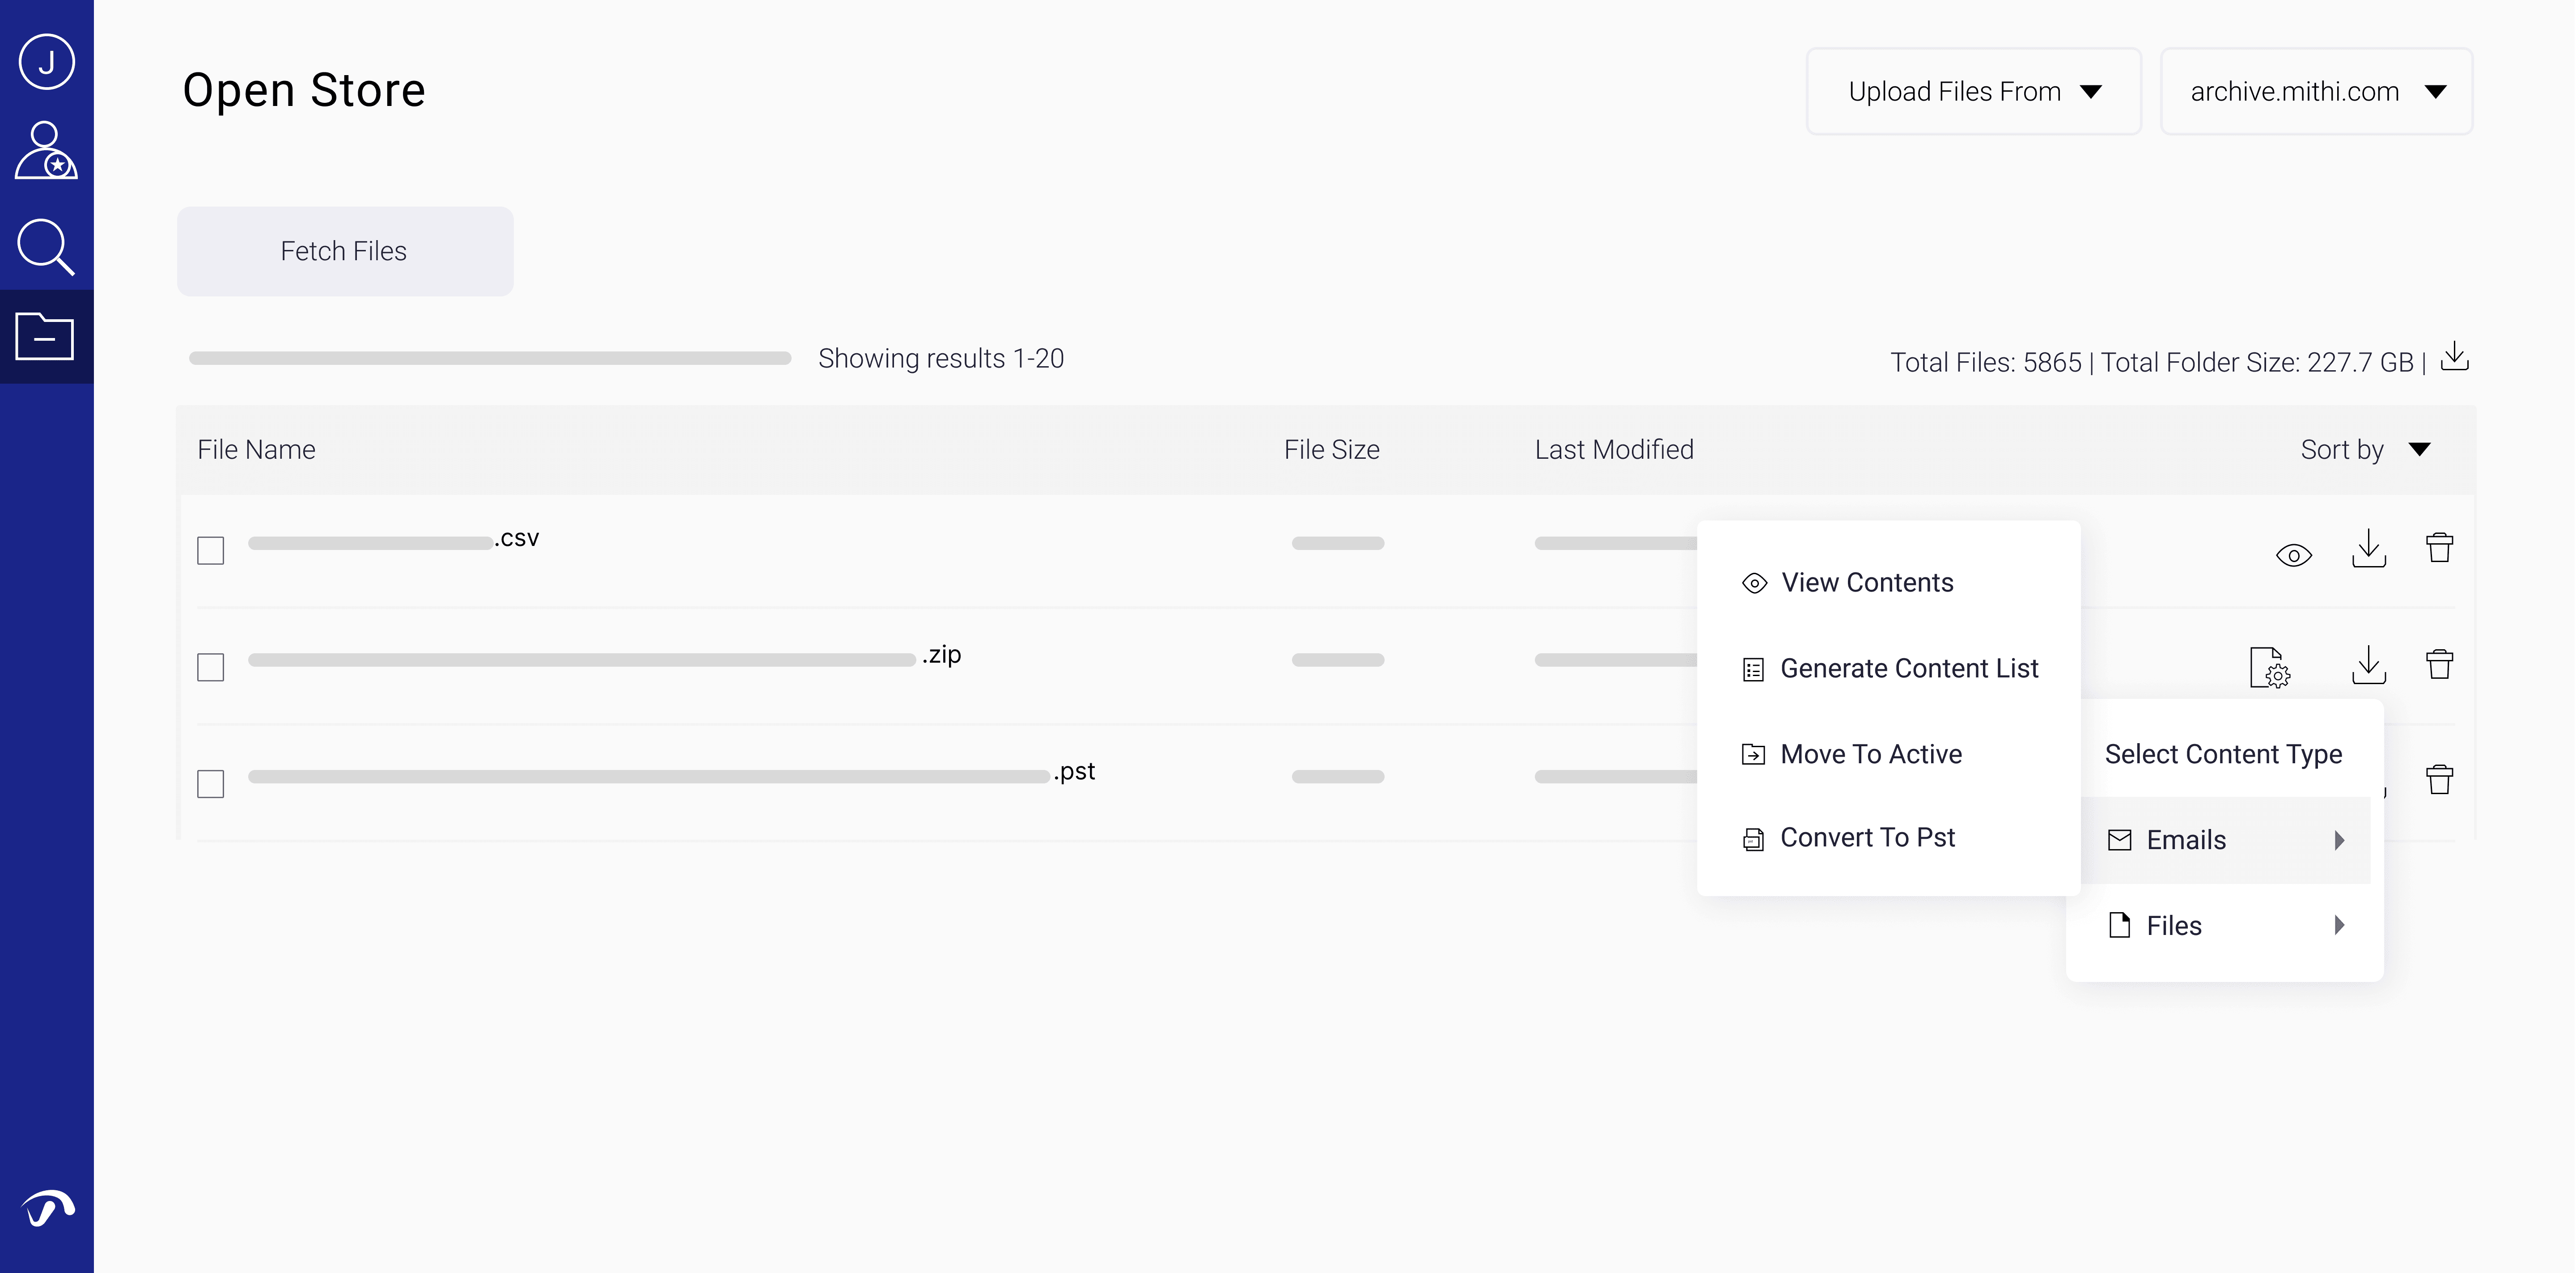The height and width of the screenshot is (1273, 2576).
Task: Open the search magnifier sidebar icon
Action: [x=46, y=246]
